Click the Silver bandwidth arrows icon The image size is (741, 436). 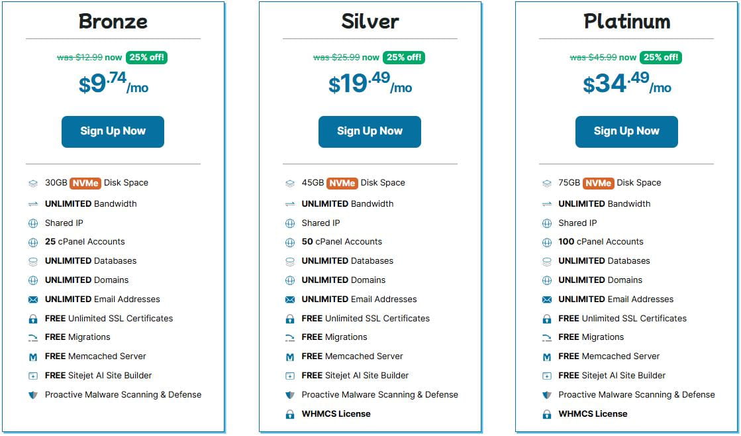click(289, 204)
